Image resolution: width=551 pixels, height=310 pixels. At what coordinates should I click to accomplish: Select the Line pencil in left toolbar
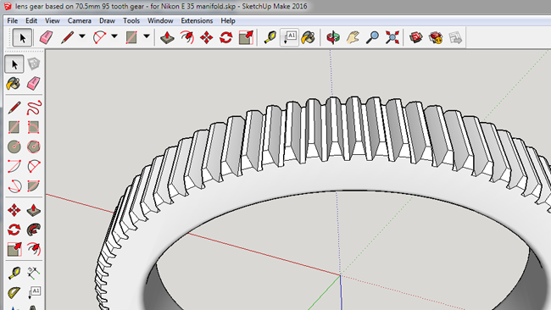point(14,108)
